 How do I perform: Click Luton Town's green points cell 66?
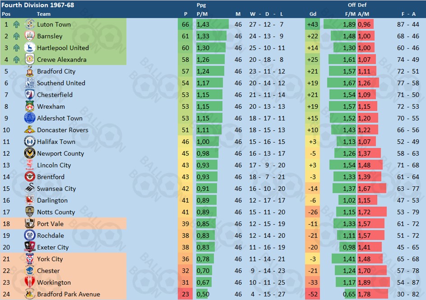click(185, 24)
